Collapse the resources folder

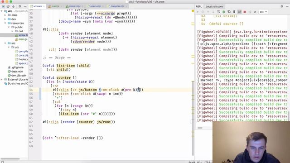pyautogui.click(x=5, y=23)
